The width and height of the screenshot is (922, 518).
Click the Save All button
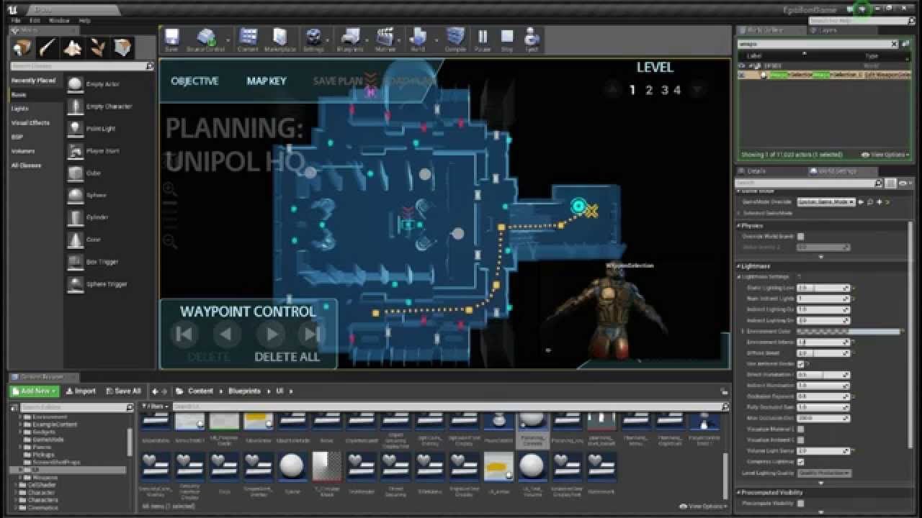pyautogui.click(x=123, y=391)
